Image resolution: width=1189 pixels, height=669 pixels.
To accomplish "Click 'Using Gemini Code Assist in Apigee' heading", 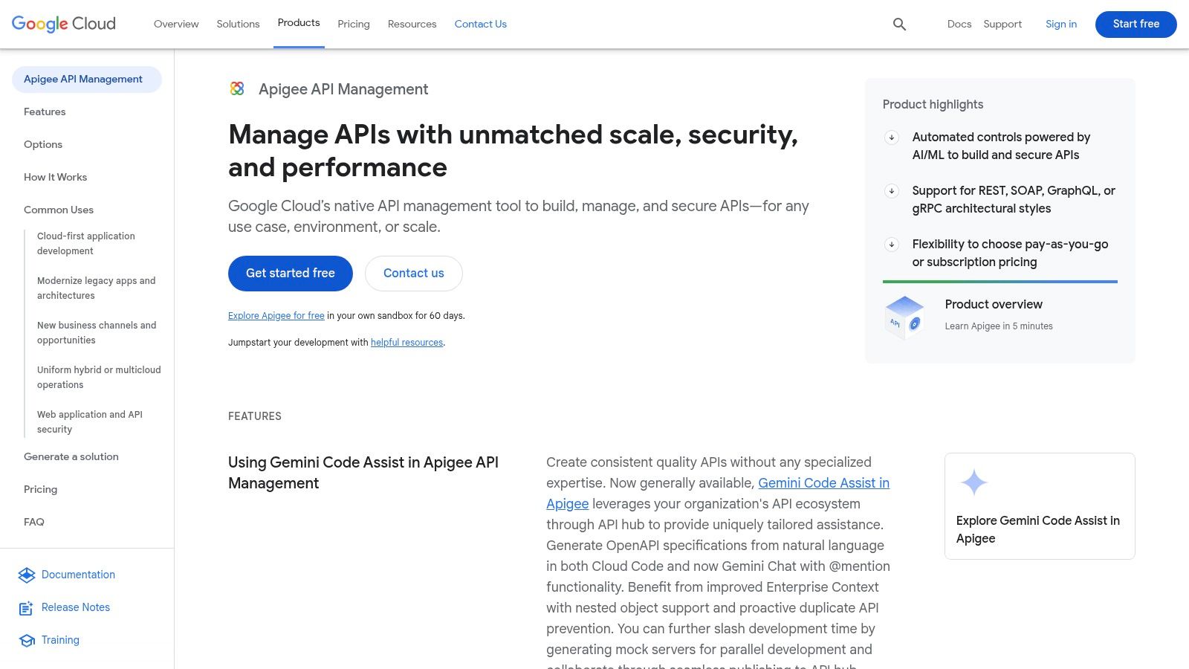I will click(x=363, y=473).
